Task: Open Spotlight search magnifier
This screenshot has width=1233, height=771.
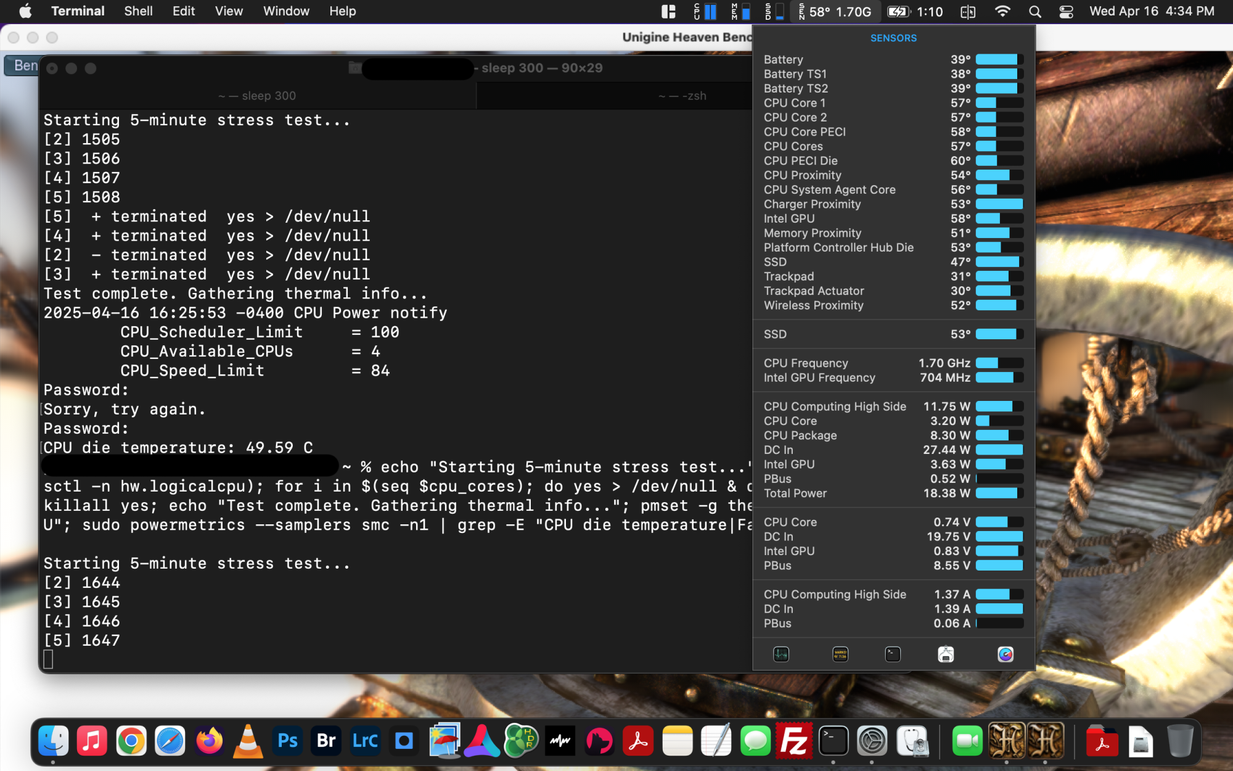Action: pyautogui.click(x=1035, y=11)
